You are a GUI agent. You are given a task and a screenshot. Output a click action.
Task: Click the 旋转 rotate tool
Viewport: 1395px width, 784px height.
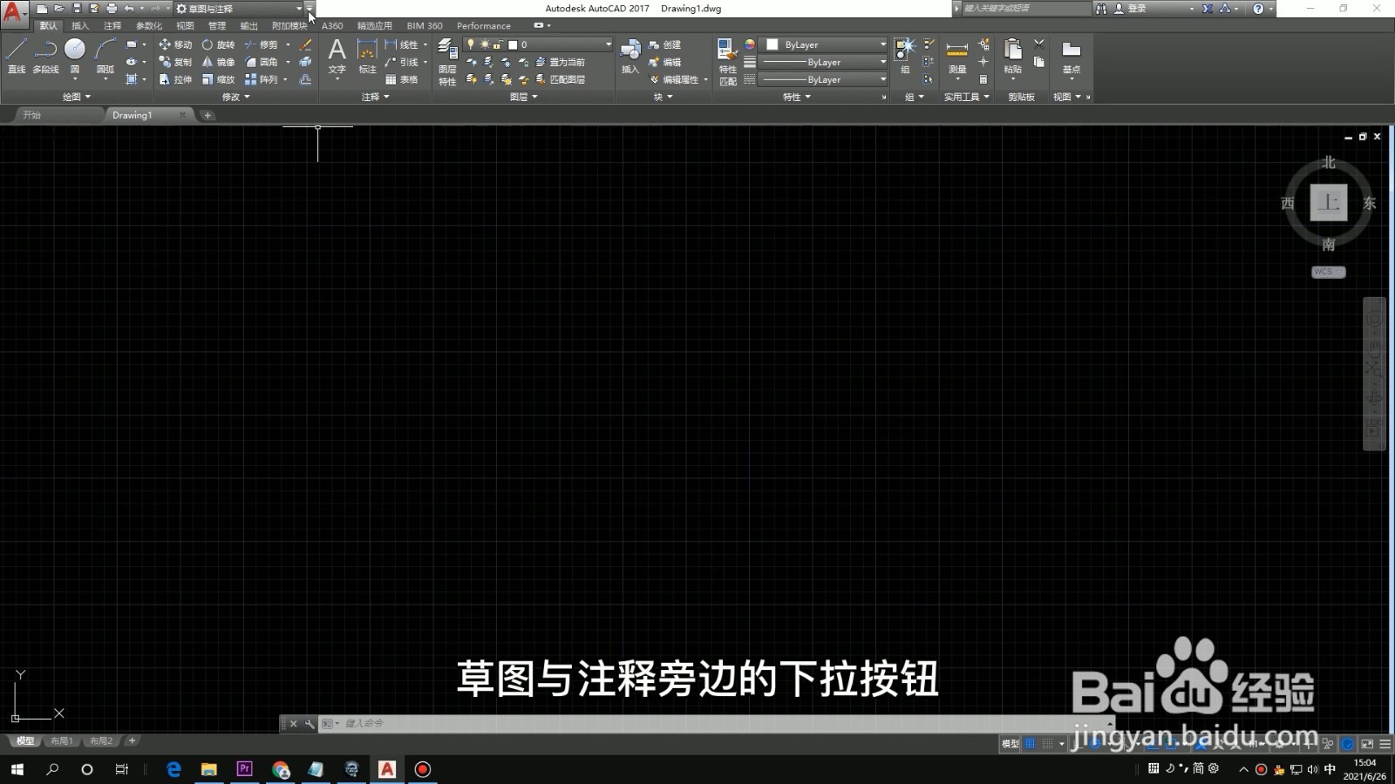(x=218, y=44)
